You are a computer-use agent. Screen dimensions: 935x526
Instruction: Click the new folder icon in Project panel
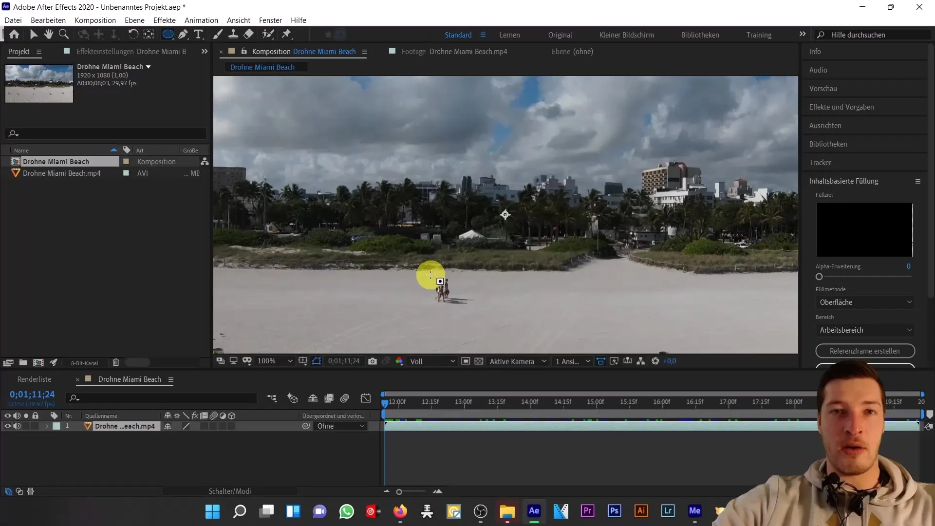click(x=23, y=363)
